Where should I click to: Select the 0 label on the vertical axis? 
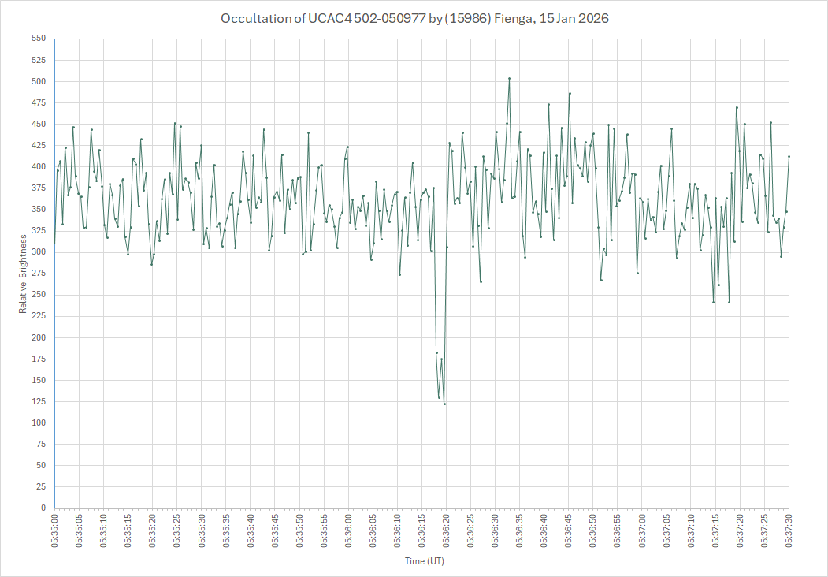[x=43, y=508]
